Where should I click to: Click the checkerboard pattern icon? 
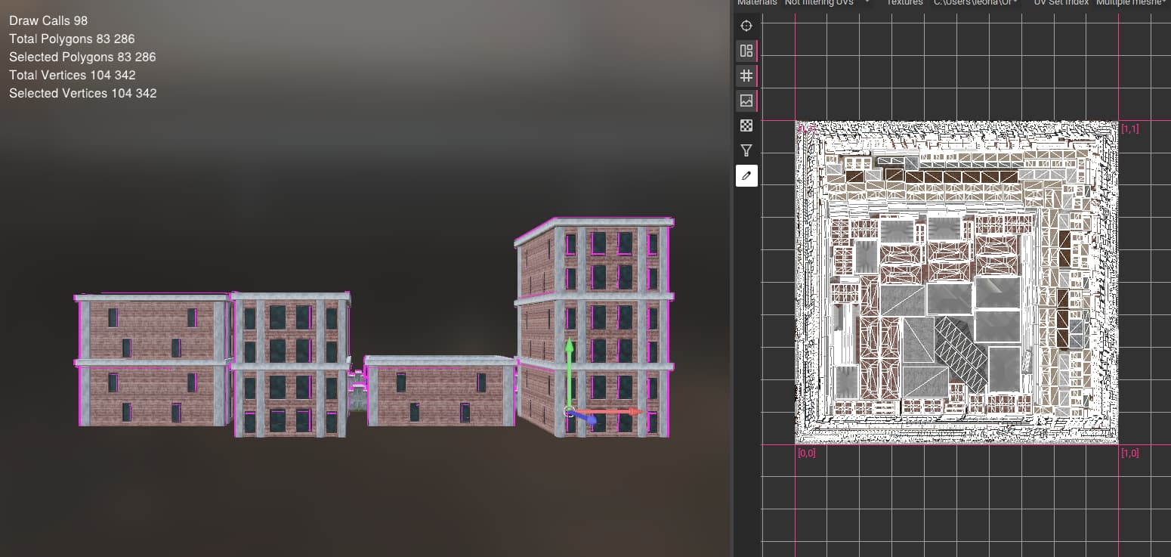click(746, 125)
